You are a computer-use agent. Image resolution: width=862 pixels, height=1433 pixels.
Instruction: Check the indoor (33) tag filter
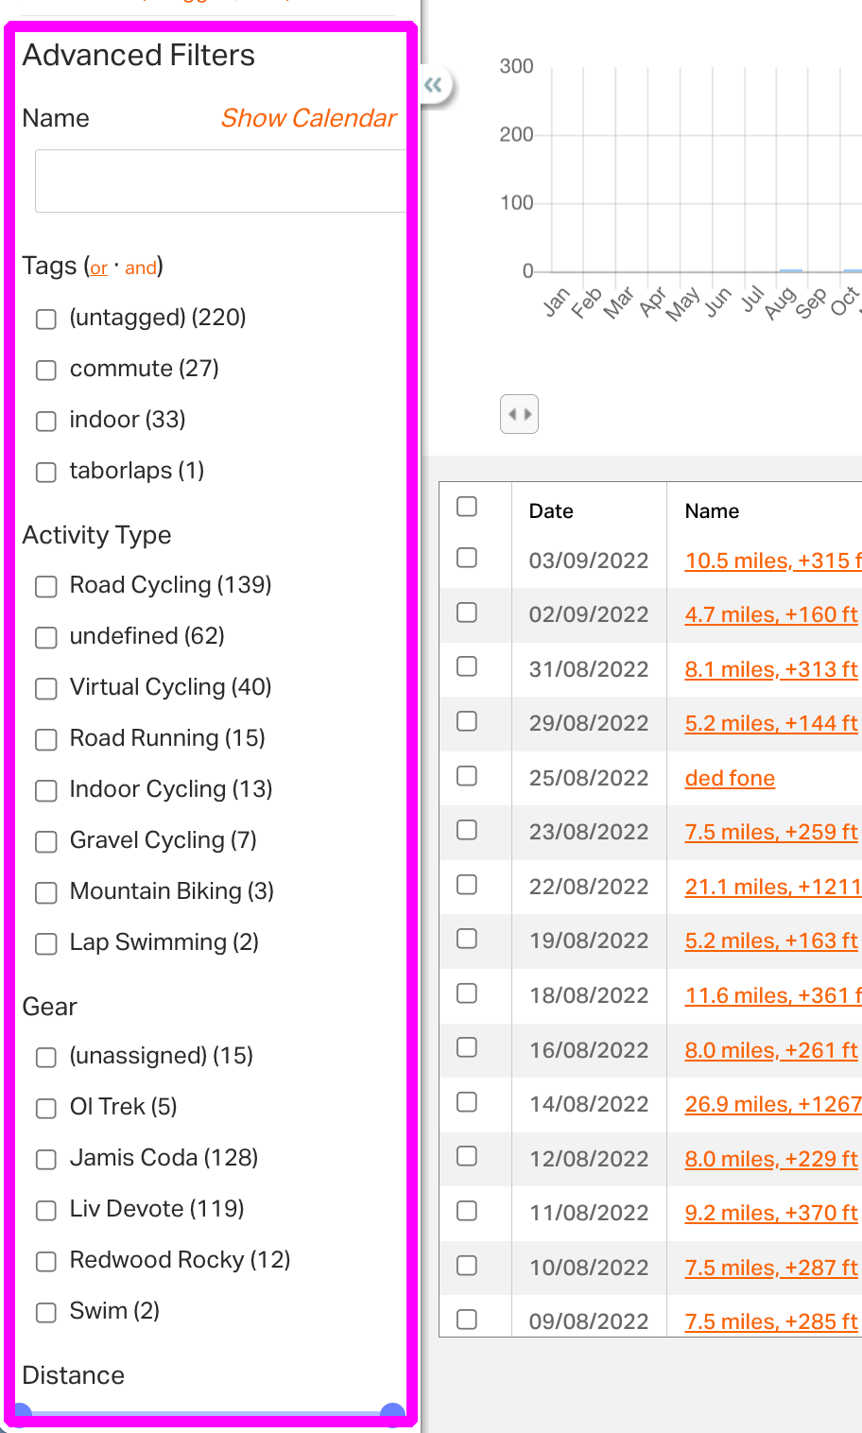(x=46, y=421)
